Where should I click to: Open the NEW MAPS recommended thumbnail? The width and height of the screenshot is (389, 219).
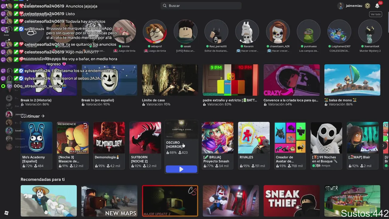109,201
